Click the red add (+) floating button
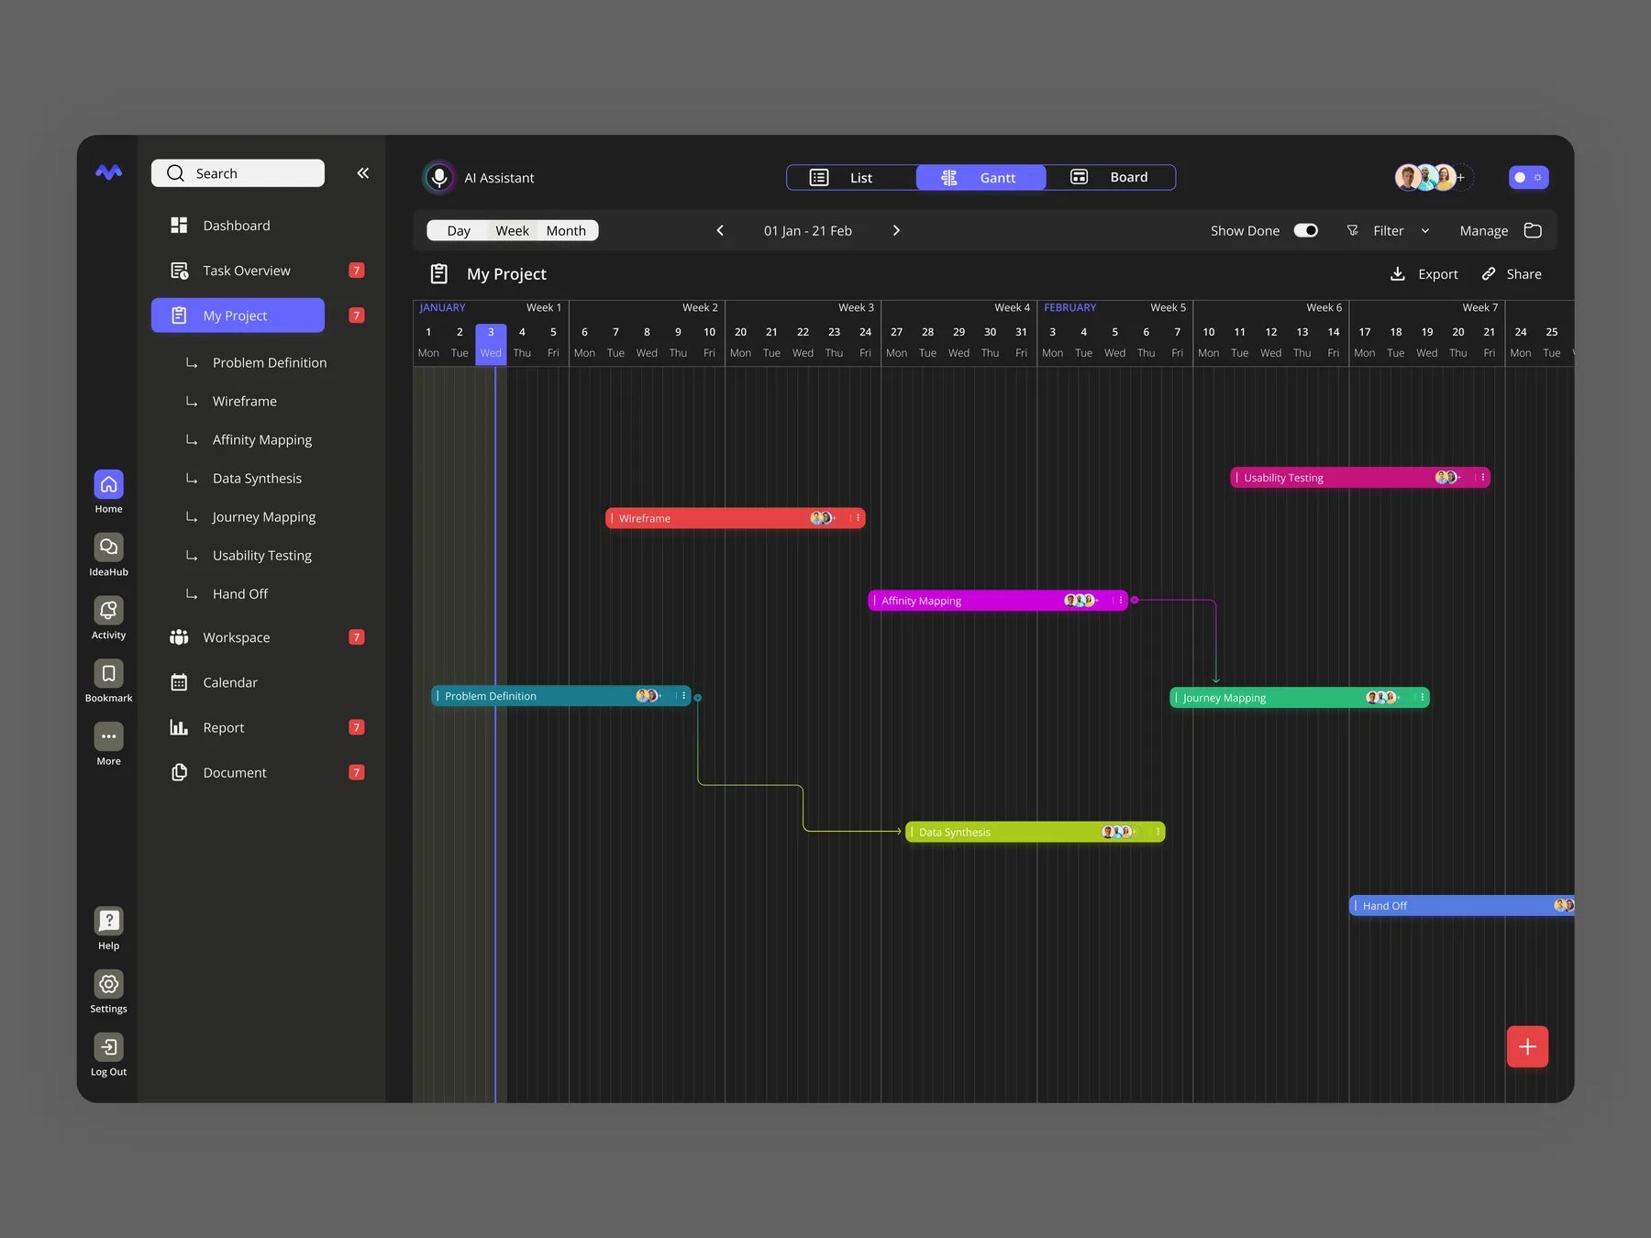Image resolution: width=1651 pixels, height=1238 pixels. [1527, 1046]
